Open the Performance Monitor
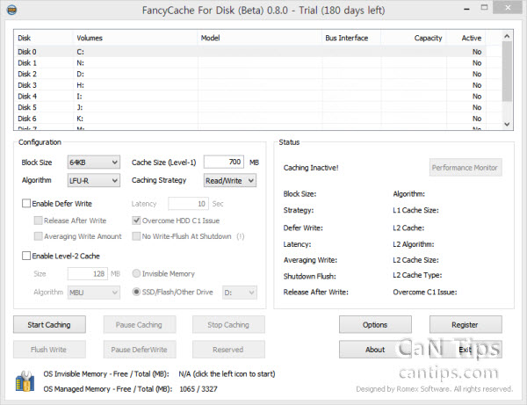 (x=466, y=168)
